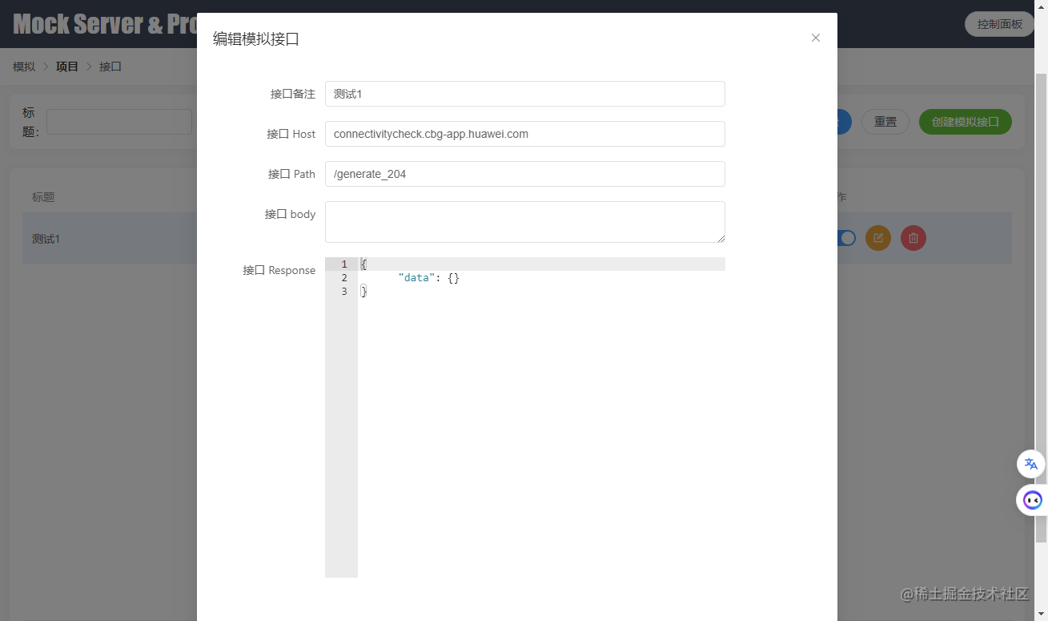Click line number 1 in editor gutter
The image size is (1048, 621).
[x=344, y=264]
